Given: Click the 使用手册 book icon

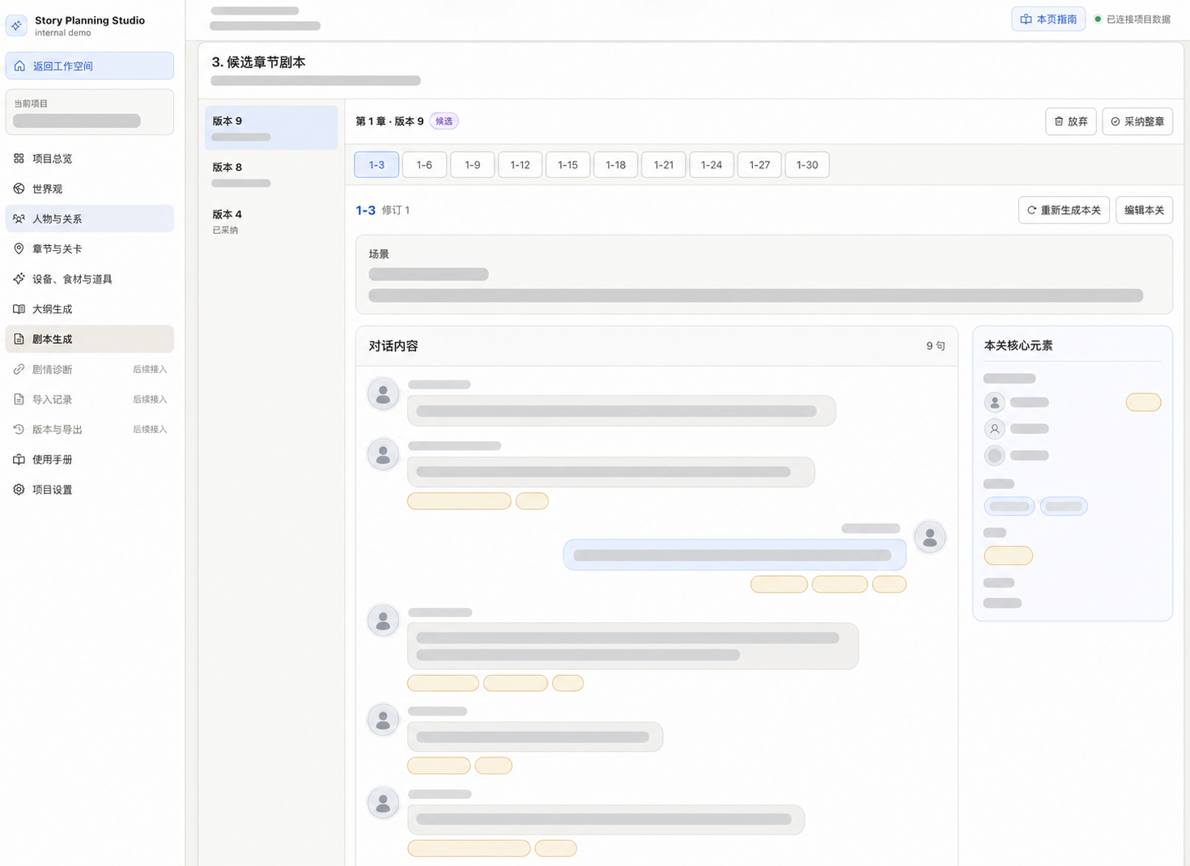Looking at the screenshot, I should (19, 459).
